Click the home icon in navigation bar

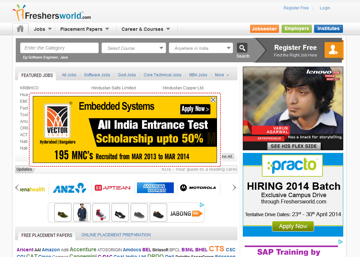click(x=20, y=29)
